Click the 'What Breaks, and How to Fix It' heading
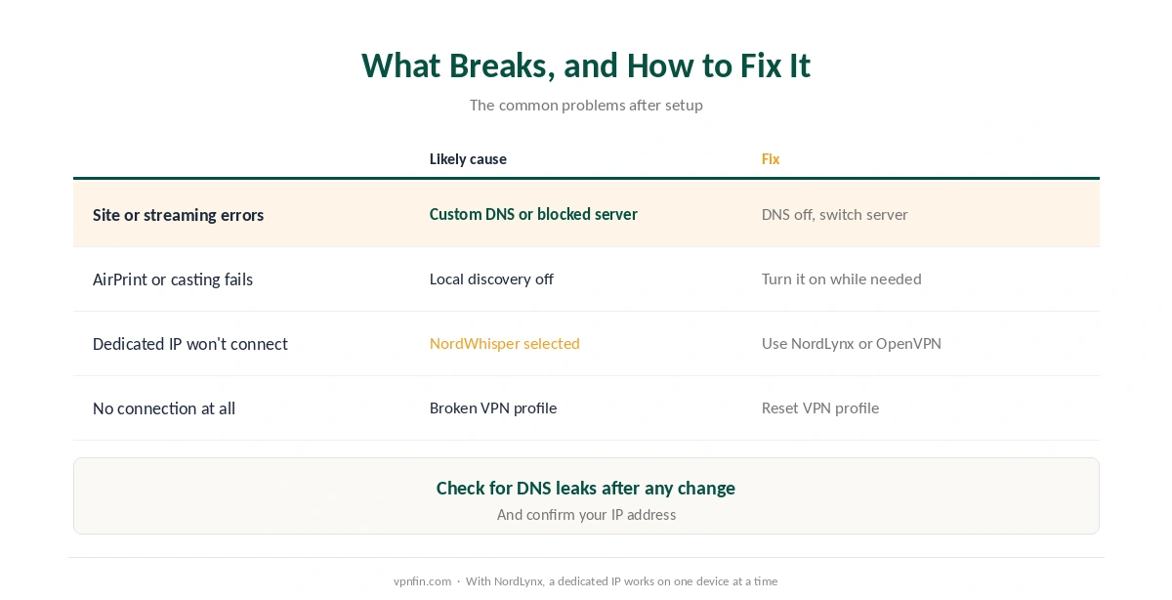Viewport: 1172px width, 600px height. pos(586,65)
